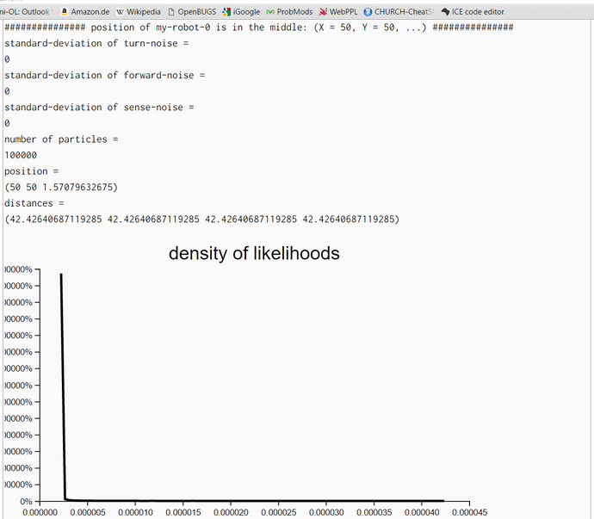Viewport: 594px width, 519px height.
Task: Click 'standard-deviation of forward-noise =' text
Action: (104, 75)
